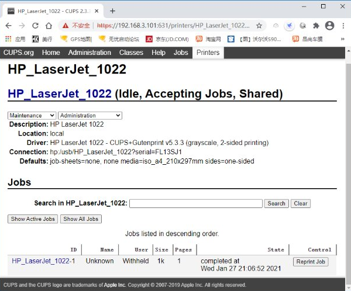
Task: Expand the Maintenance dropdown
Action: [x=32, y=116]
